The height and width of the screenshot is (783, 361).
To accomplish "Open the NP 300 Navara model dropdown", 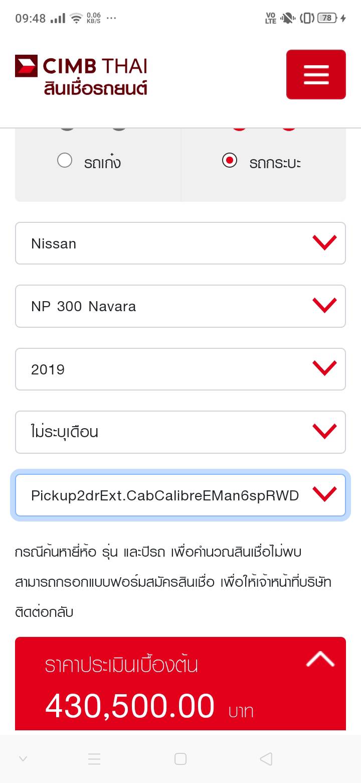I will (x=180, y=306).
